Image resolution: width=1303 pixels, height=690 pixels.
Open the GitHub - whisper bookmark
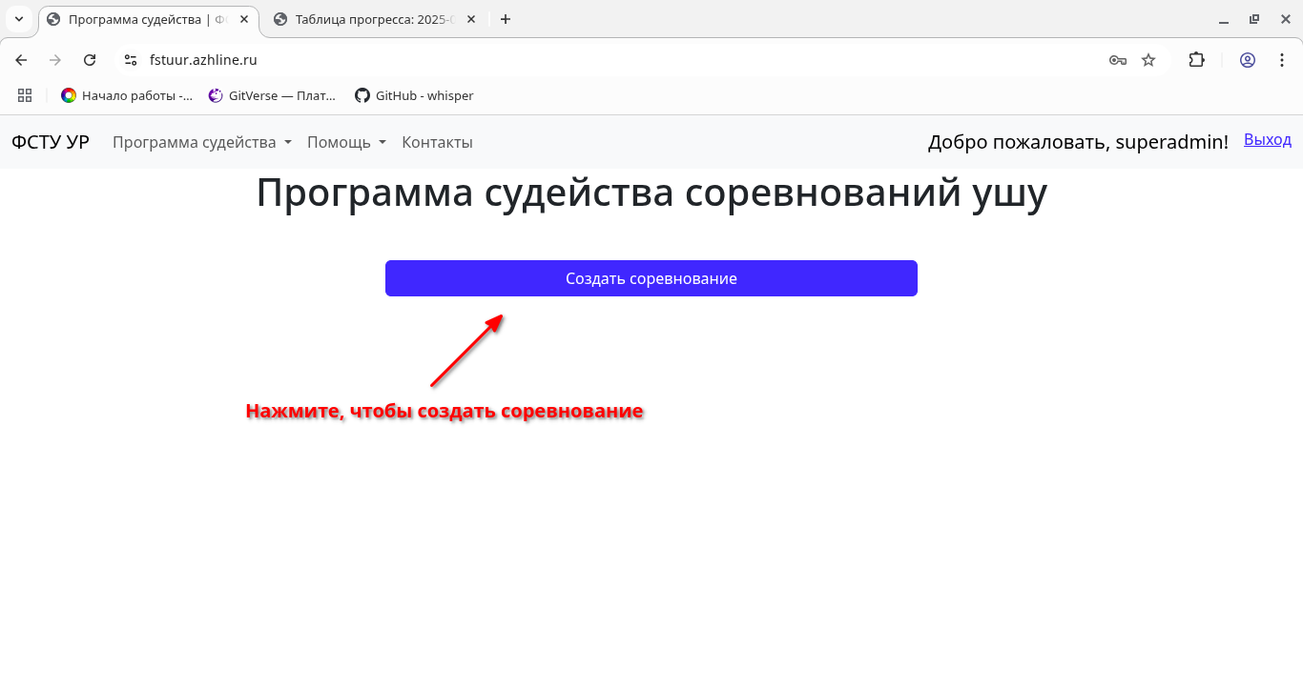point(414,95)
